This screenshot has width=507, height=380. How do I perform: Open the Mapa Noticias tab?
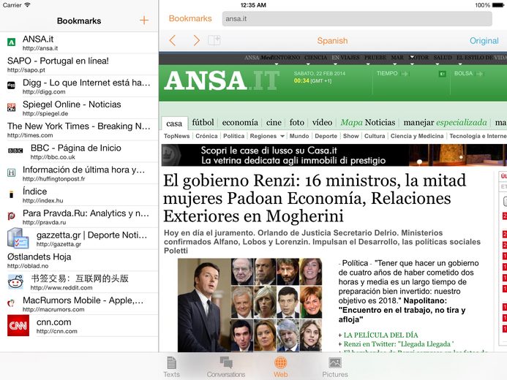pyautogui.click(x=368, y=122)
